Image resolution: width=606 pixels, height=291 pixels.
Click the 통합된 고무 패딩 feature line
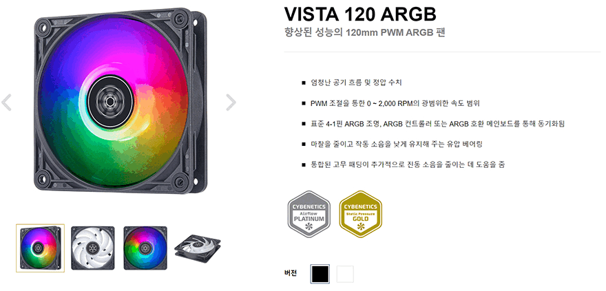click(x=408, y=165)
